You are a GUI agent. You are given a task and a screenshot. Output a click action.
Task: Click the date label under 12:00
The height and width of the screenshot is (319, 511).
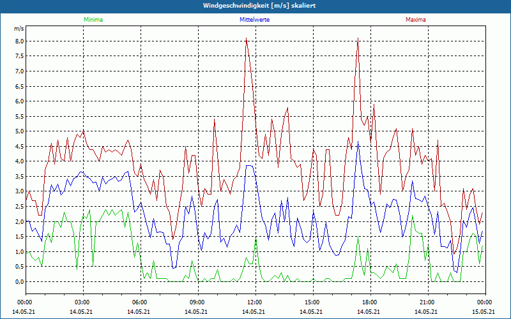254,311
